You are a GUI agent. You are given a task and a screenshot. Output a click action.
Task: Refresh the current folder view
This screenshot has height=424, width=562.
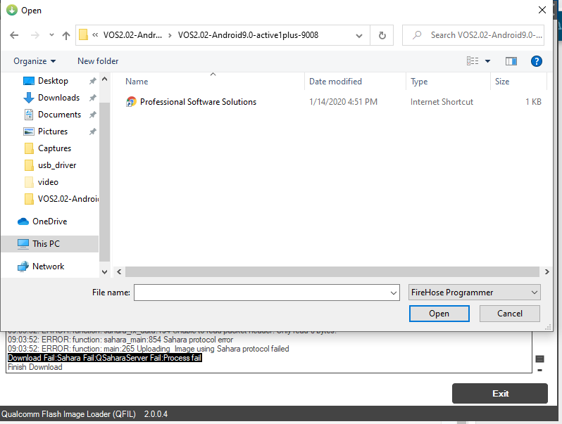(382, 35)
